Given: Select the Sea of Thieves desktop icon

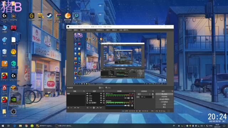Looking at the screenshot, I should tap(14, 65).
